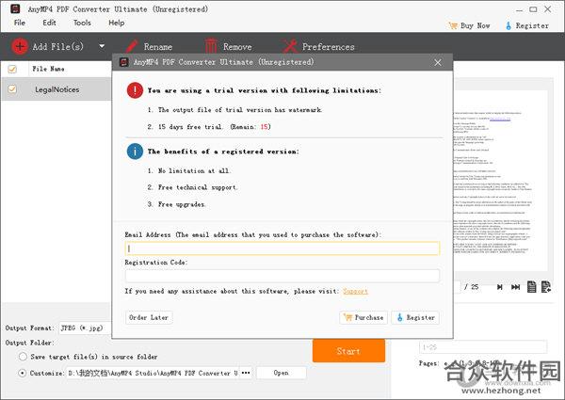Click the Rename pencil tool
Screen dimensions: 565x400
149,46
